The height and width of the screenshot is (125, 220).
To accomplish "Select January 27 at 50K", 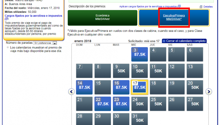I will click(x=195, y=104).
